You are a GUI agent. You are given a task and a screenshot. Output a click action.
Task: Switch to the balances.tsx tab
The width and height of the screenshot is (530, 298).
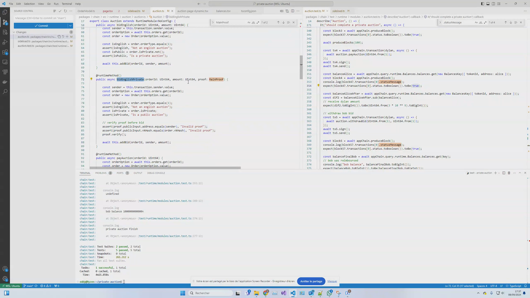[x=223, y=11]
